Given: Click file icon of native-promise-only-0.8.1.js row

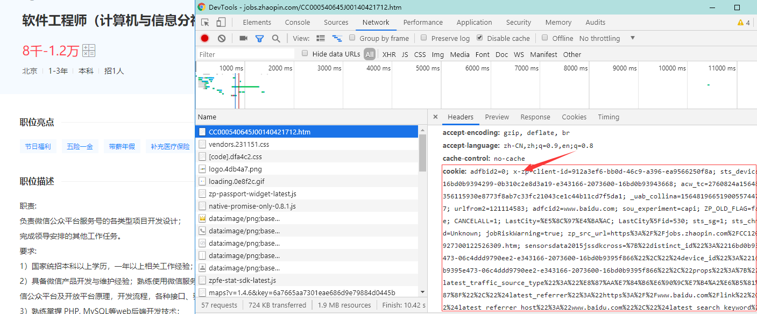Looking at the screenshot, I should point(202,206).
